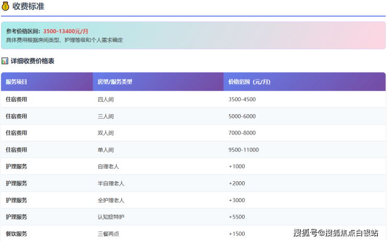
Task: Select the 全护理老人 care service cell
Action: (x=111, y=200)
